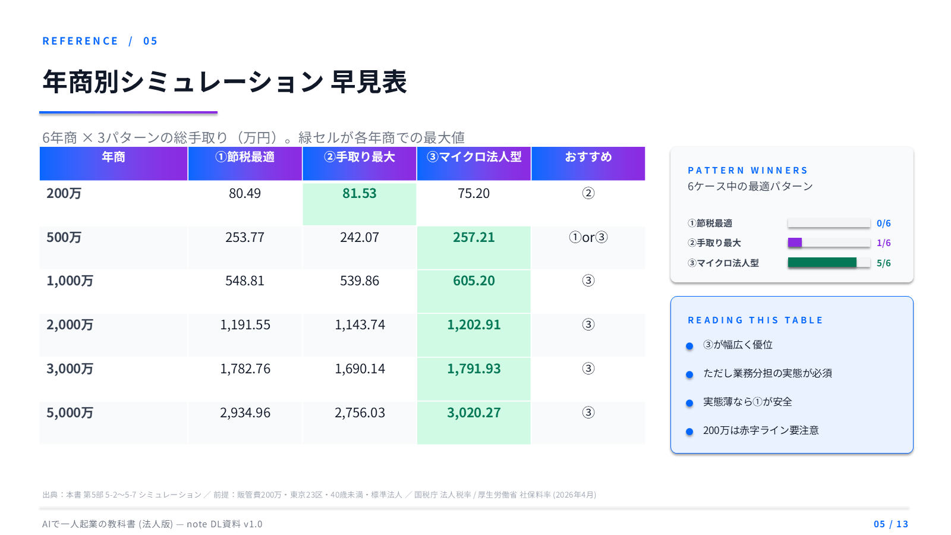The image size is (951, 535).
Task: Select the 5,000万 row label
Action: (70, 413)
